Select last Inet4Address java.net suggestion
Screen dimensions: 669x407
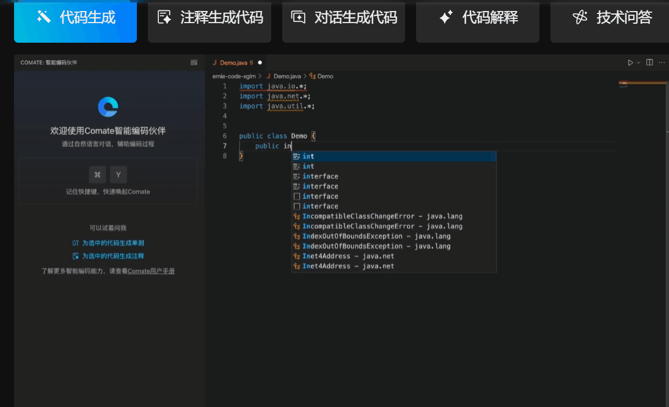coord(394,267)
